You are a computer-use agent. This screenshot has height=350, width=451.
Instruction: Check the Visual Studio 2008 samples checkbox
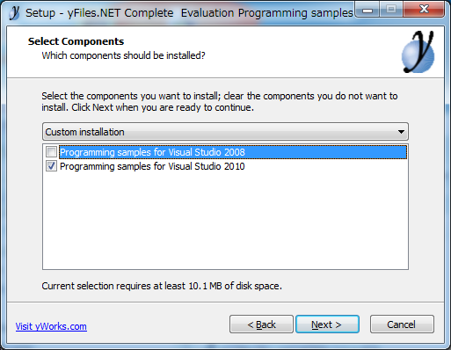[51, 152]
